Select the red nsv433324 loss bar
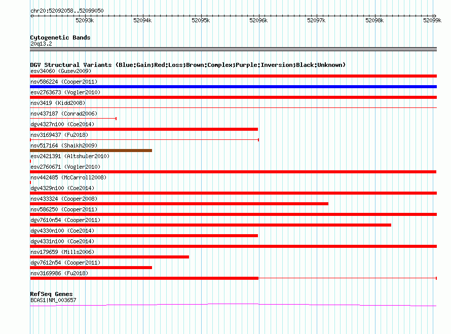451x334 pixels. coord(179,204)
